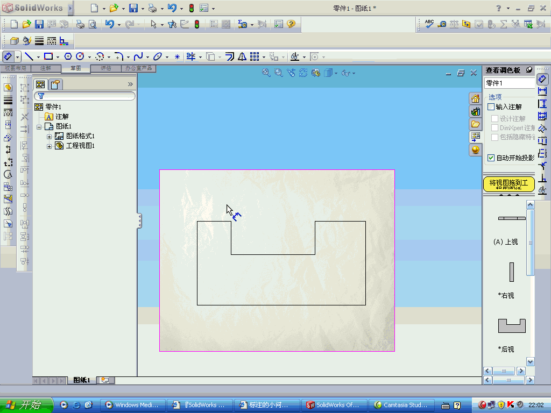The image size is (551, 413).
Task: Click the Zoom to Fit icon
Action: 266,73
